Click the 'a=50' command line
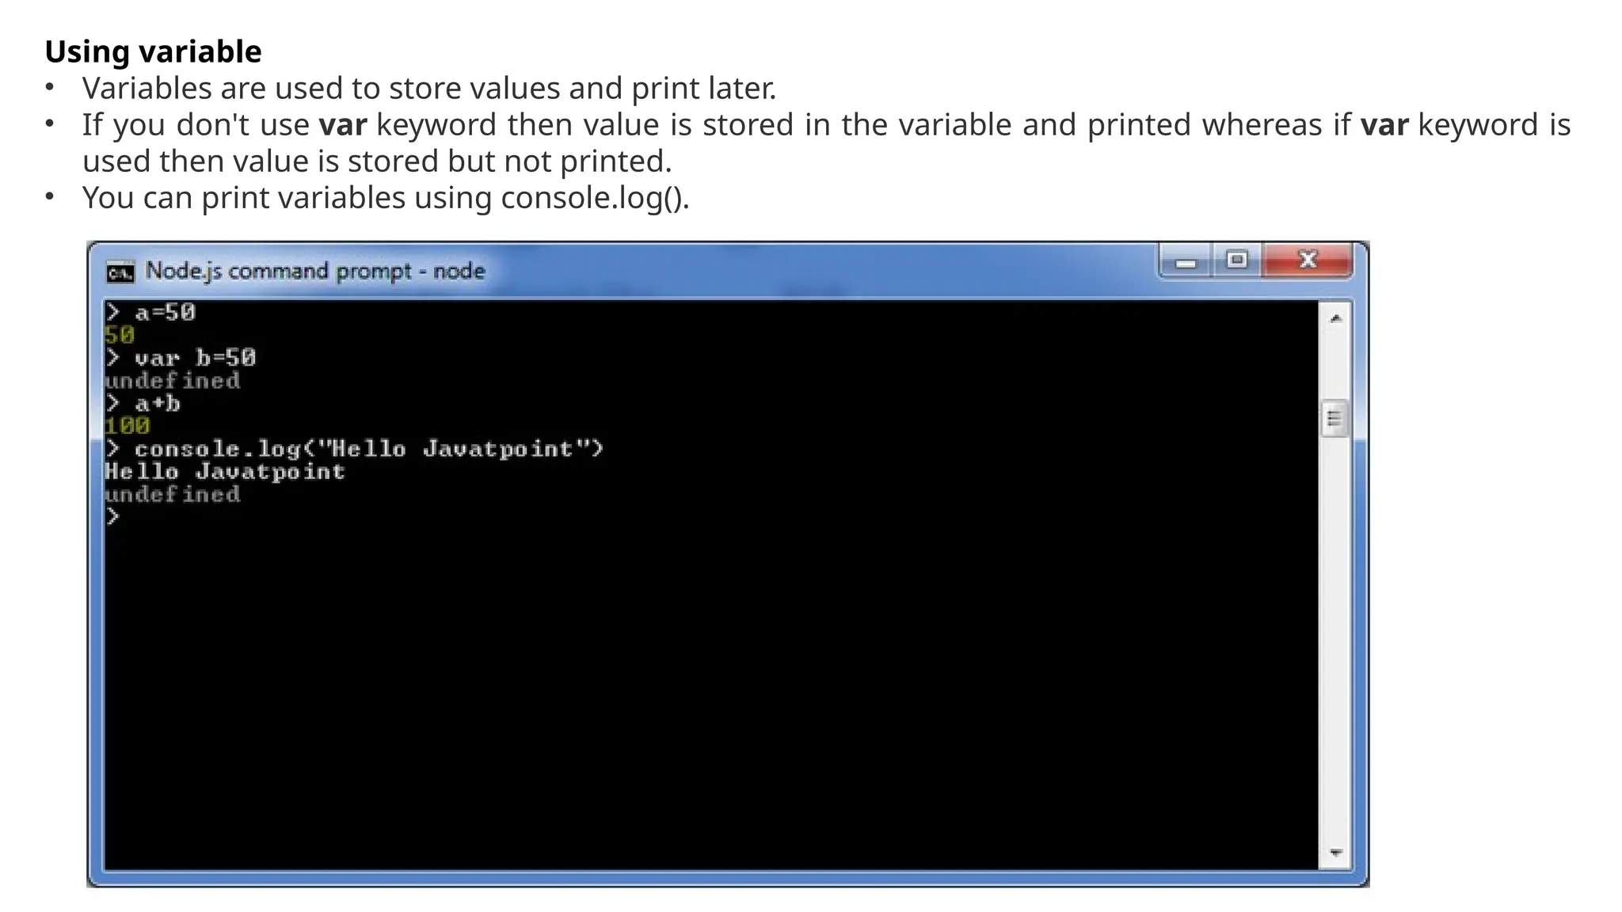1622x912 pixels. tap(150, 313)
